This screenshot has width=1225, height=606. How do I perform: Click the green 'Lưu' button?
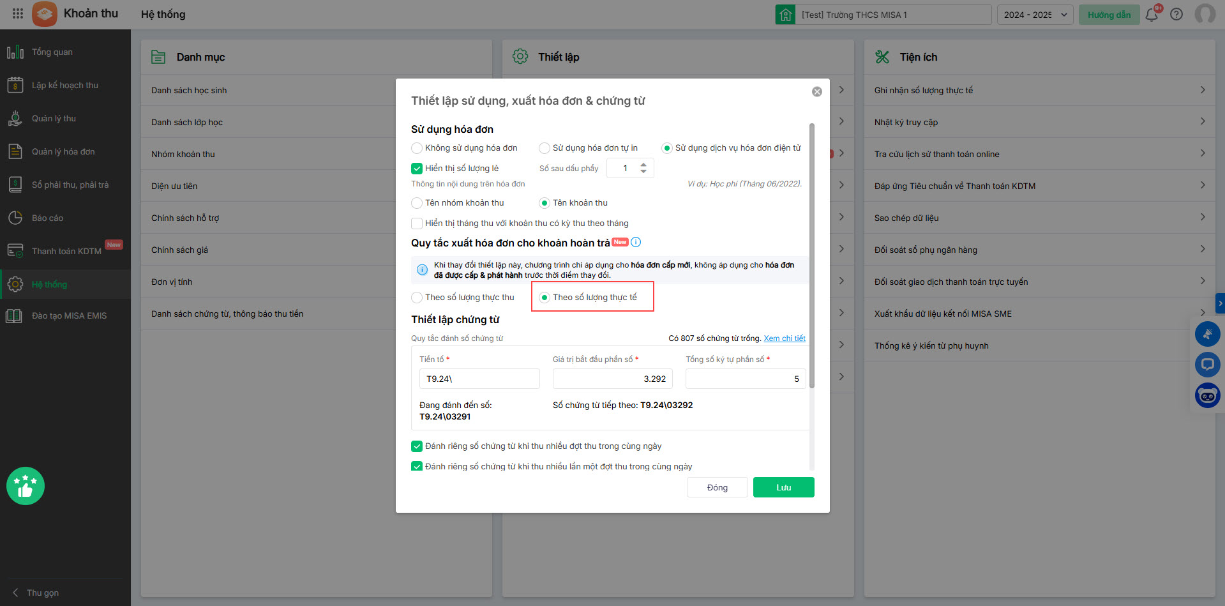point(783,487)
